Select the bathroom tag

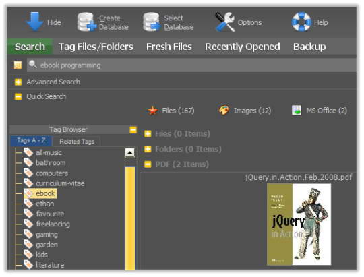point(51,163)
